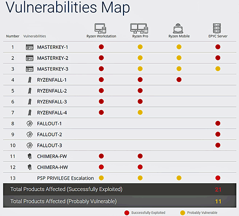Screen dimensions: 239x216
Task: Click the Total Products Affected Successfully Exploited row
Action: (66, 189)
